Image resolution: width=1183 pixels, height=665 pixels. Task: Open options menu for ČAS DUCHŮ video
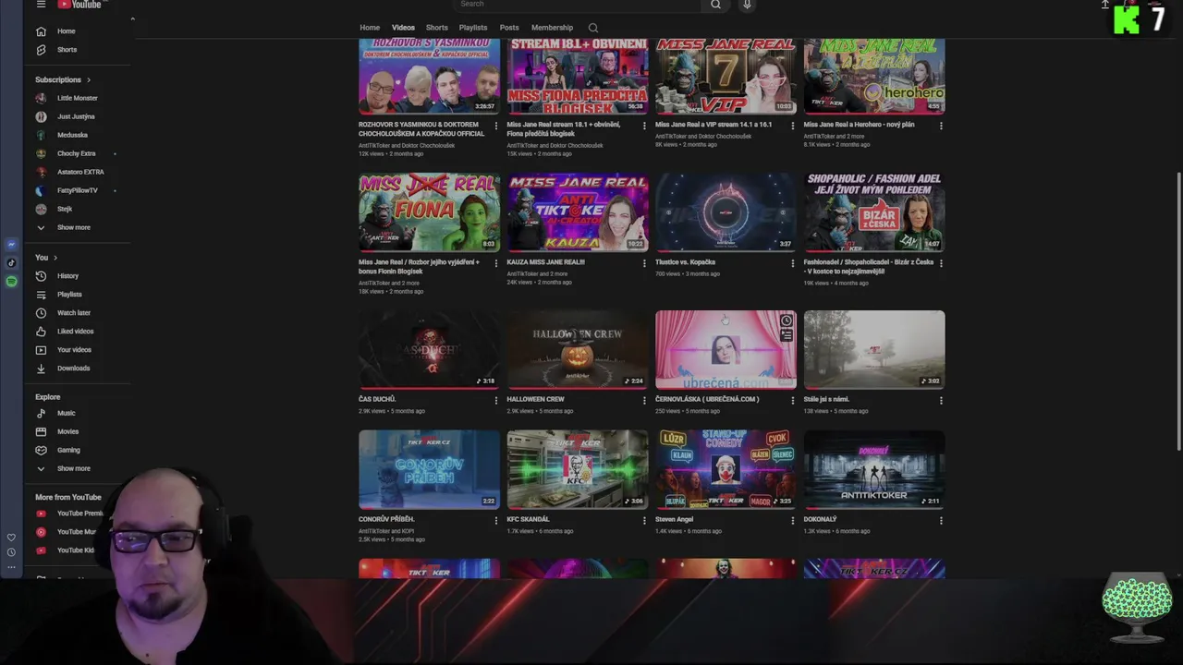(495, 401)
